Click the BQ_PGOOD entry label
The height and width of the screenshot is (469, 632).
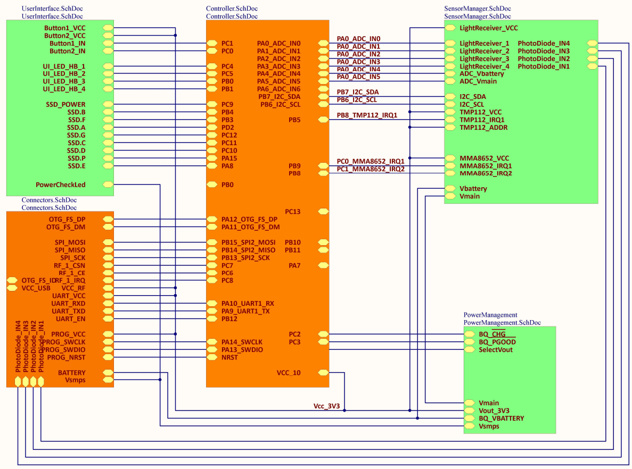(497, 342)
